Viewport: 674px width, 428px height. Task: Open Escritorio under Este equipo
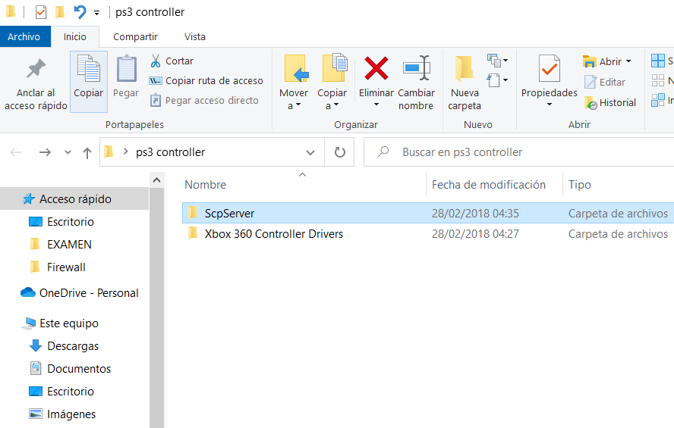click(x=71, y=392)
